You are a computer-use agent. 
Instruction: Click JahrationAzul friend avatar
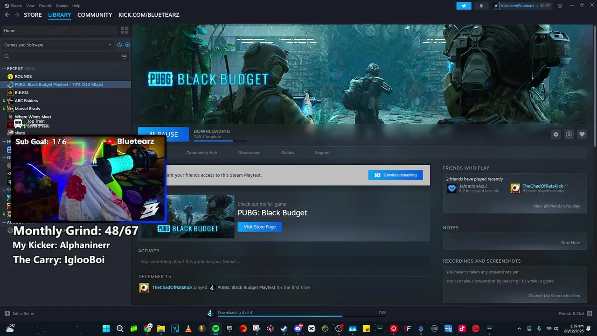451,189
